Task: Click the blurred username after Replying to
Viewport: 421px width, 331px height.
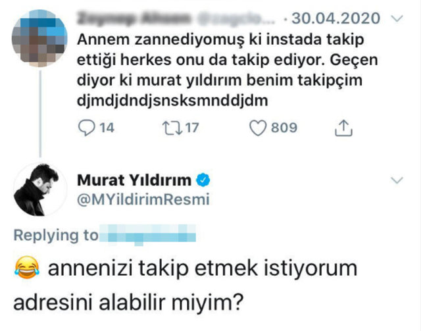Action: [151, 235]
